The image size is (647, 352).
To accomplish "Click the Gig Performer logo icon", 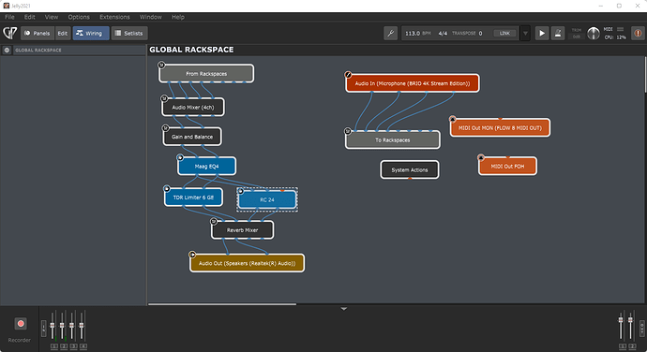I will [10, 33].
